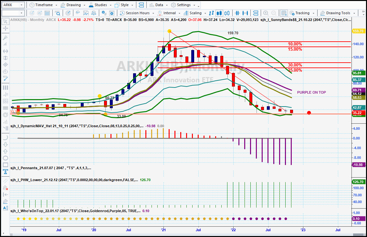Click the sjh_I_DynamicMAV_Hst study label
Viewport: 367px width, 237px height.
coord(77,126)
